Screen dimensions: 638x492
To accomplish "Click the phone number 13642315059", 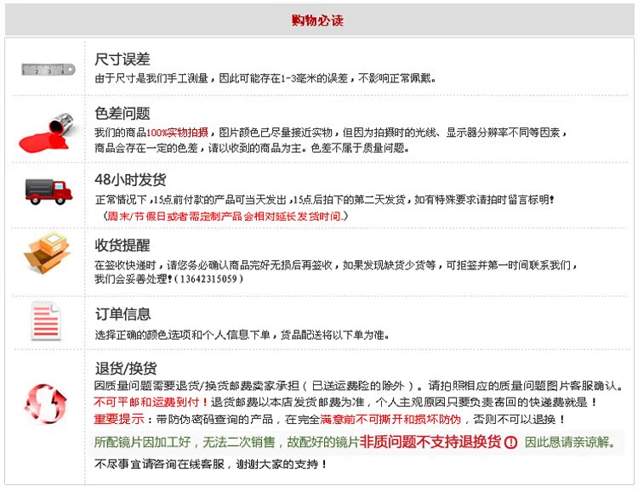I will click(208, 279).
